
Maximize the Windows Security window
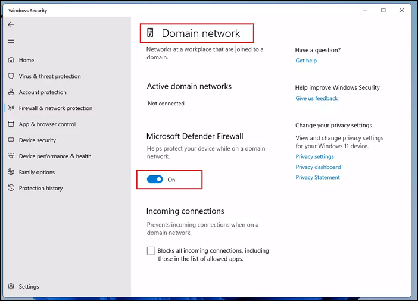[x=383, y=10]
